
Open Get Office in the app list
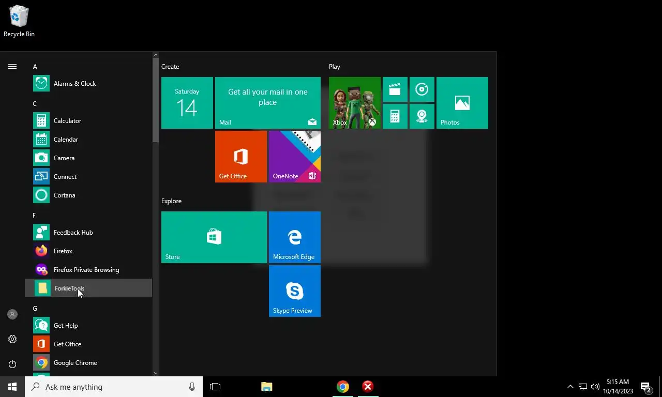pos(88,344)
